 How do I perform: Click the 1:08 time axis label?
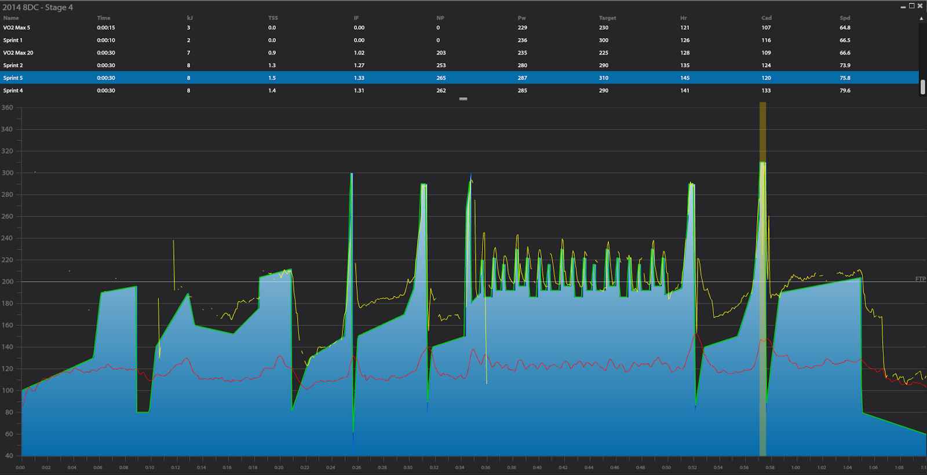point(899,467)
